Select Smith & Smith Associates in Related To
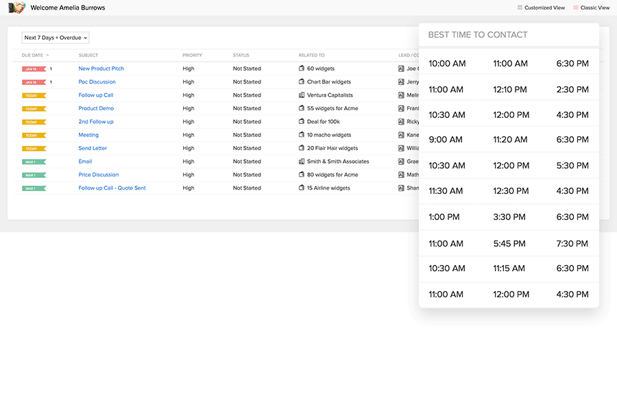The width and height of the screenshot is (617, 411). click(x=338, y=161)
